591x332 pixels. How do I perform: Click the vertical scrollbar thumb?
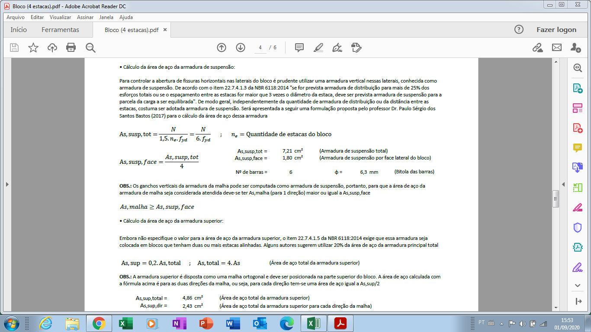tap(556, 198)
